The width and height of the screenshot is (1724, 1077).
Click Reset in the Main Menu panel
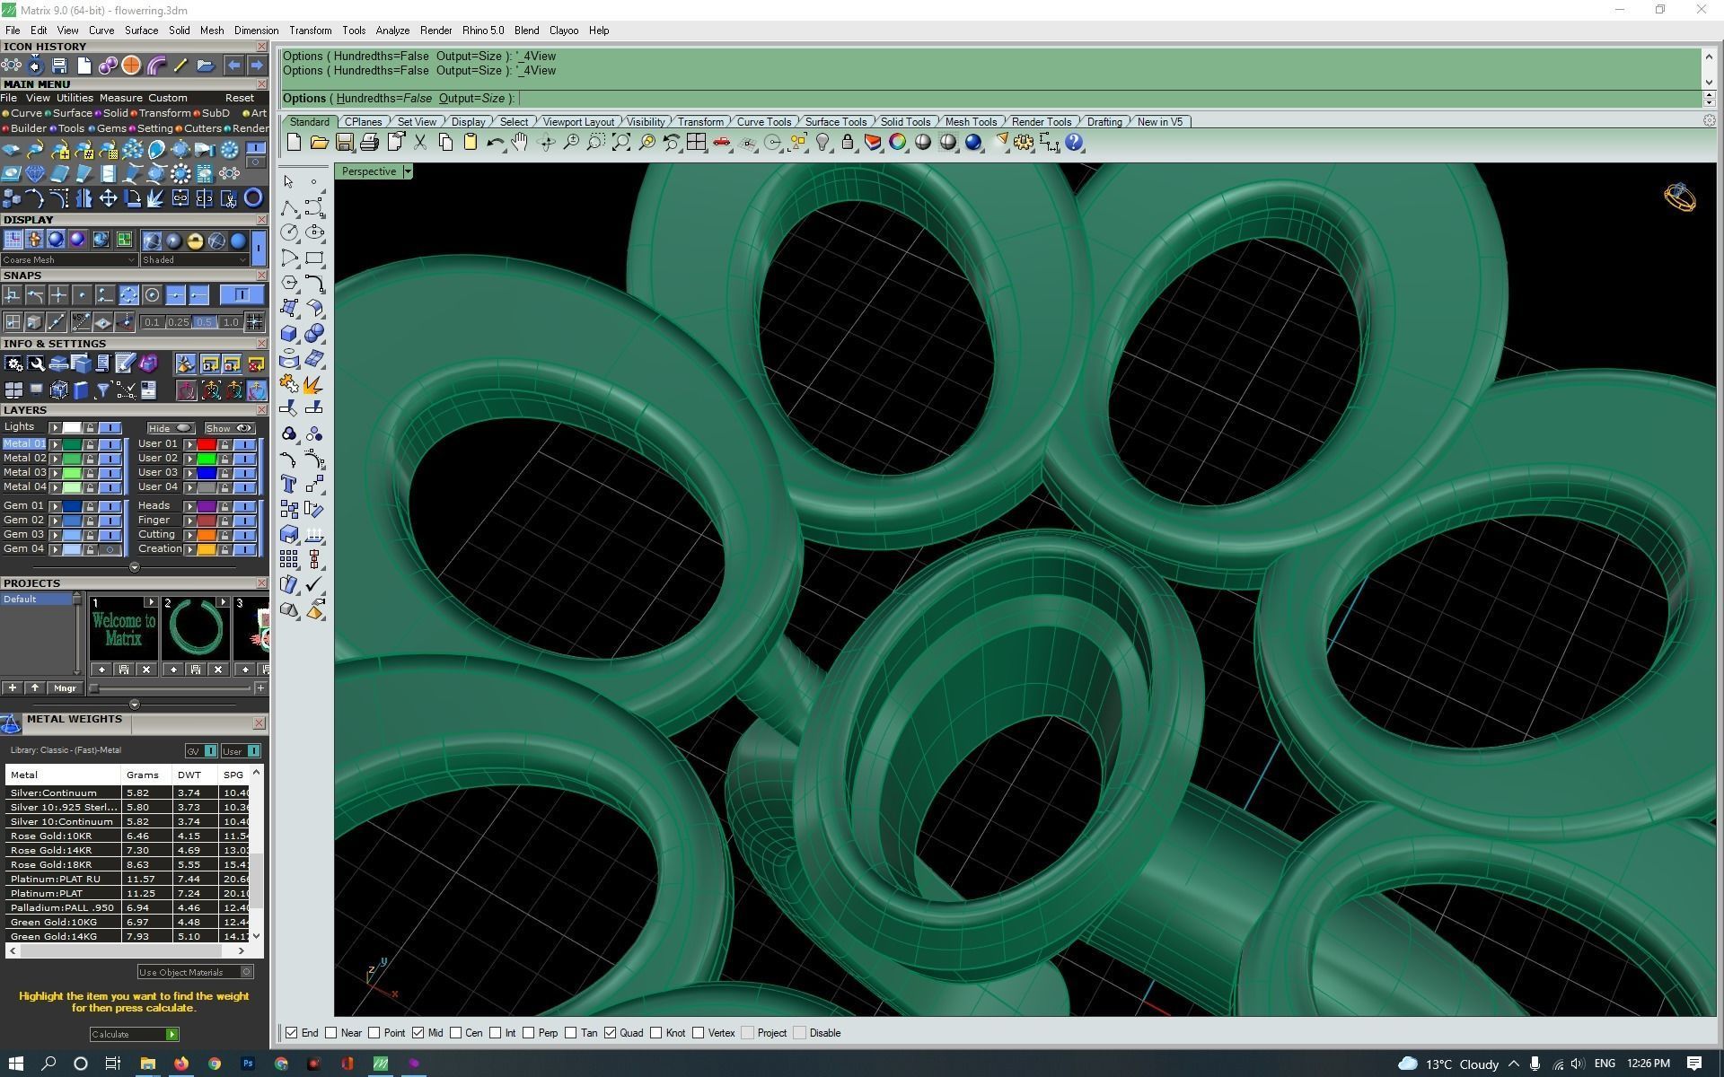(239, 98)
